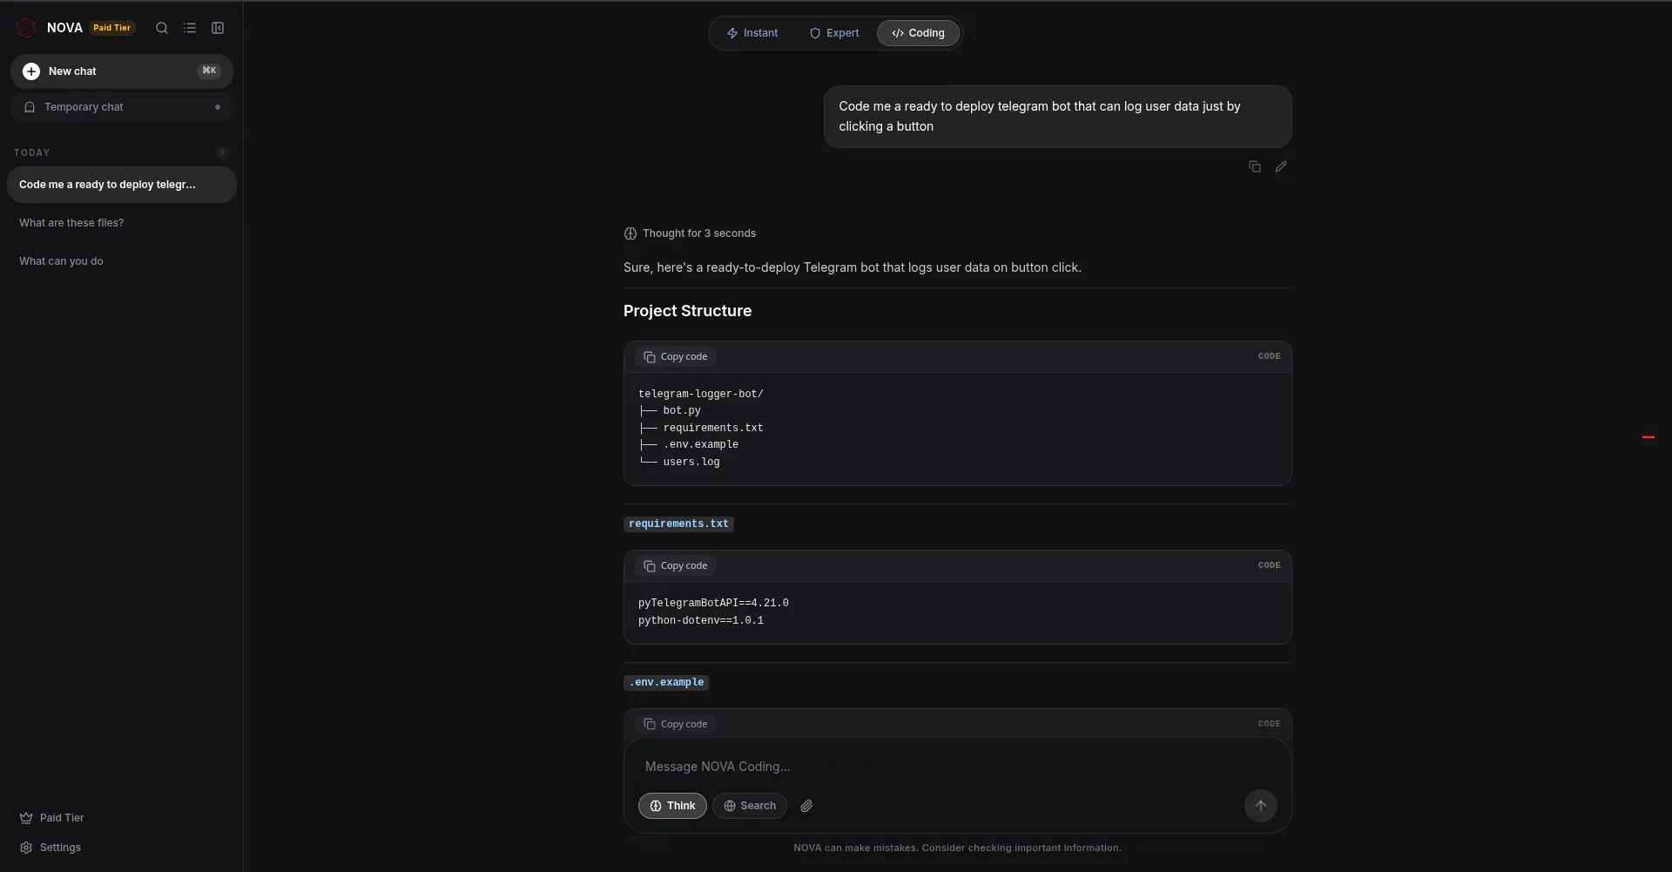Open a Temporary chat
Image resolution: width=1672 pixels, height=872 pixels.
tap(122, 107)
